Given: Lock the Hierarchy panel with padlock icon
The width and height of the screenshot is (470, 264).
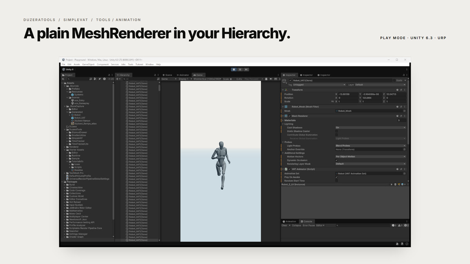Looking at the screenshot, I should [x=155, y=75].
